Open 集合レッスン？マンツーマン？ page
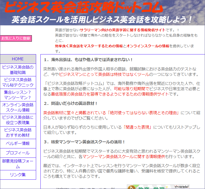The height and width of the screenshot is (189, 205). click(x=18, y=95)
